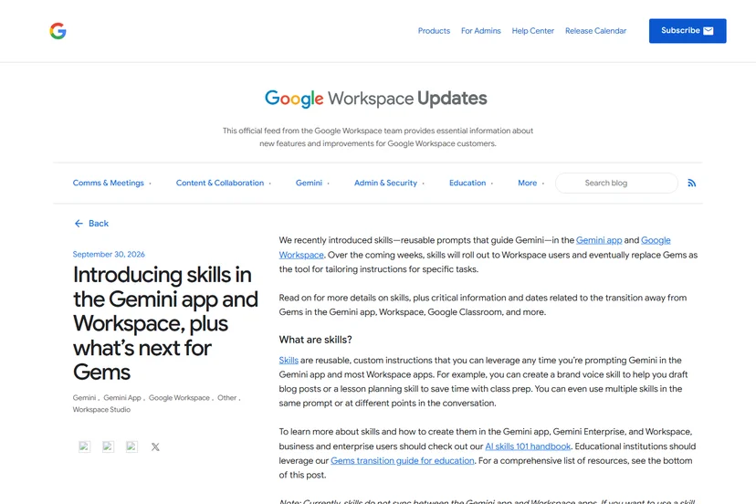
Task: Open the Gemini app link
Action: tap(599, 240)
